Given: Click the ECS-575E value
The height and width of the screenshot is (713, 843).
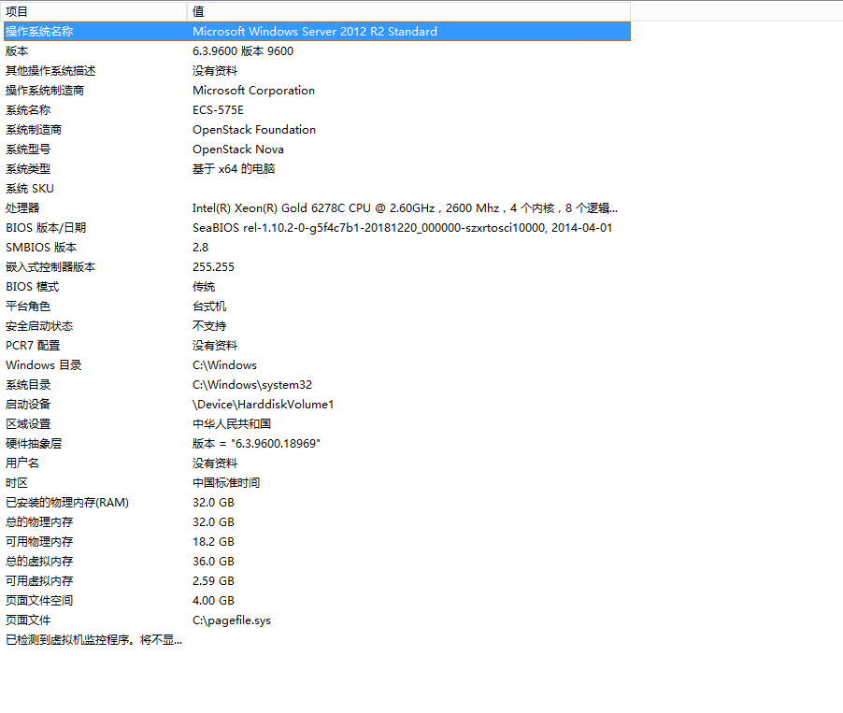Looking at the screenshot, I should [218, 109].
